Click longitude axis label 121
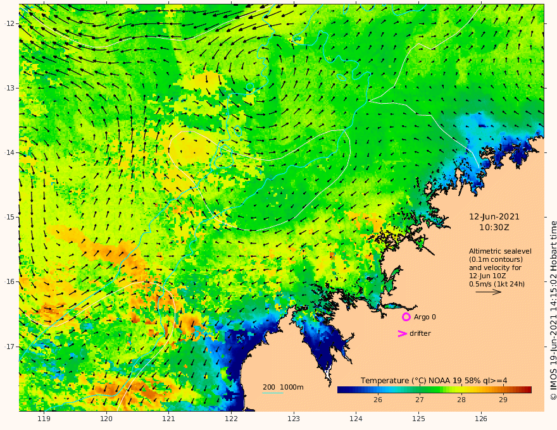This screenshot has width=557, height=430. (169, 419)
